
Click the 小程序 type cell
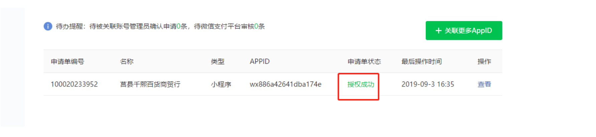tap(221, 84)
